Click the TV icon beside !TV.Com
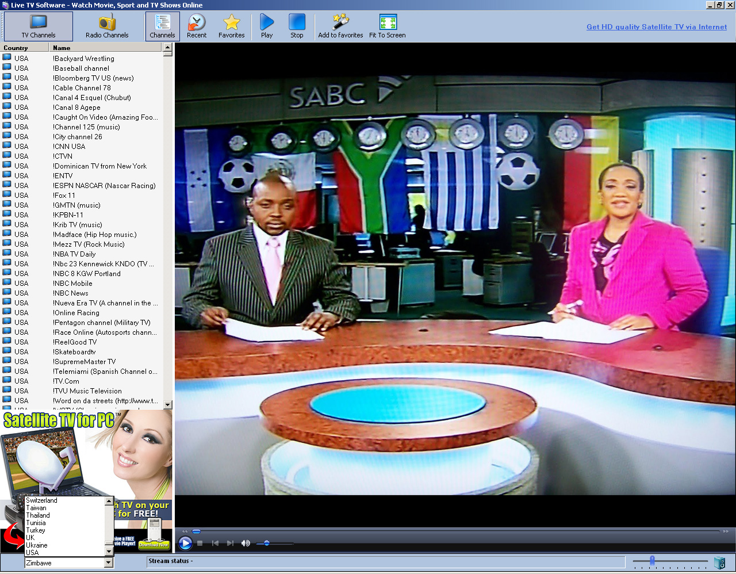The image size is (736, 574). click(x=7, y=381)
